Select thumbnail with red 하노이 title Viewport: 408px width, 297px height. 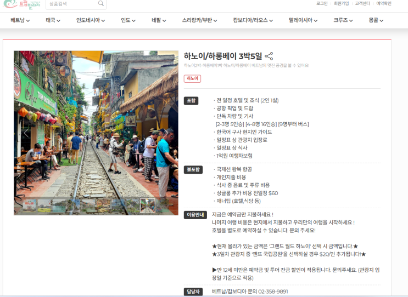(29, 205)
